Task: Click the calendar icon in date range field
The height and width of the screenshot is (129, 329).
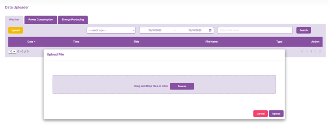Action: [x=210, y=30]
